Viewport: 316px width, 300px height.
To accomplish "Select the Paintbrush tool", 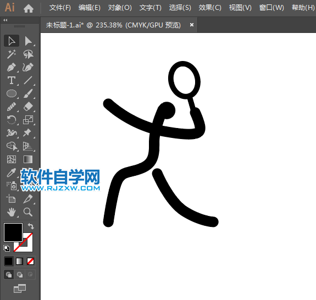I will click(x=28, y=93).
